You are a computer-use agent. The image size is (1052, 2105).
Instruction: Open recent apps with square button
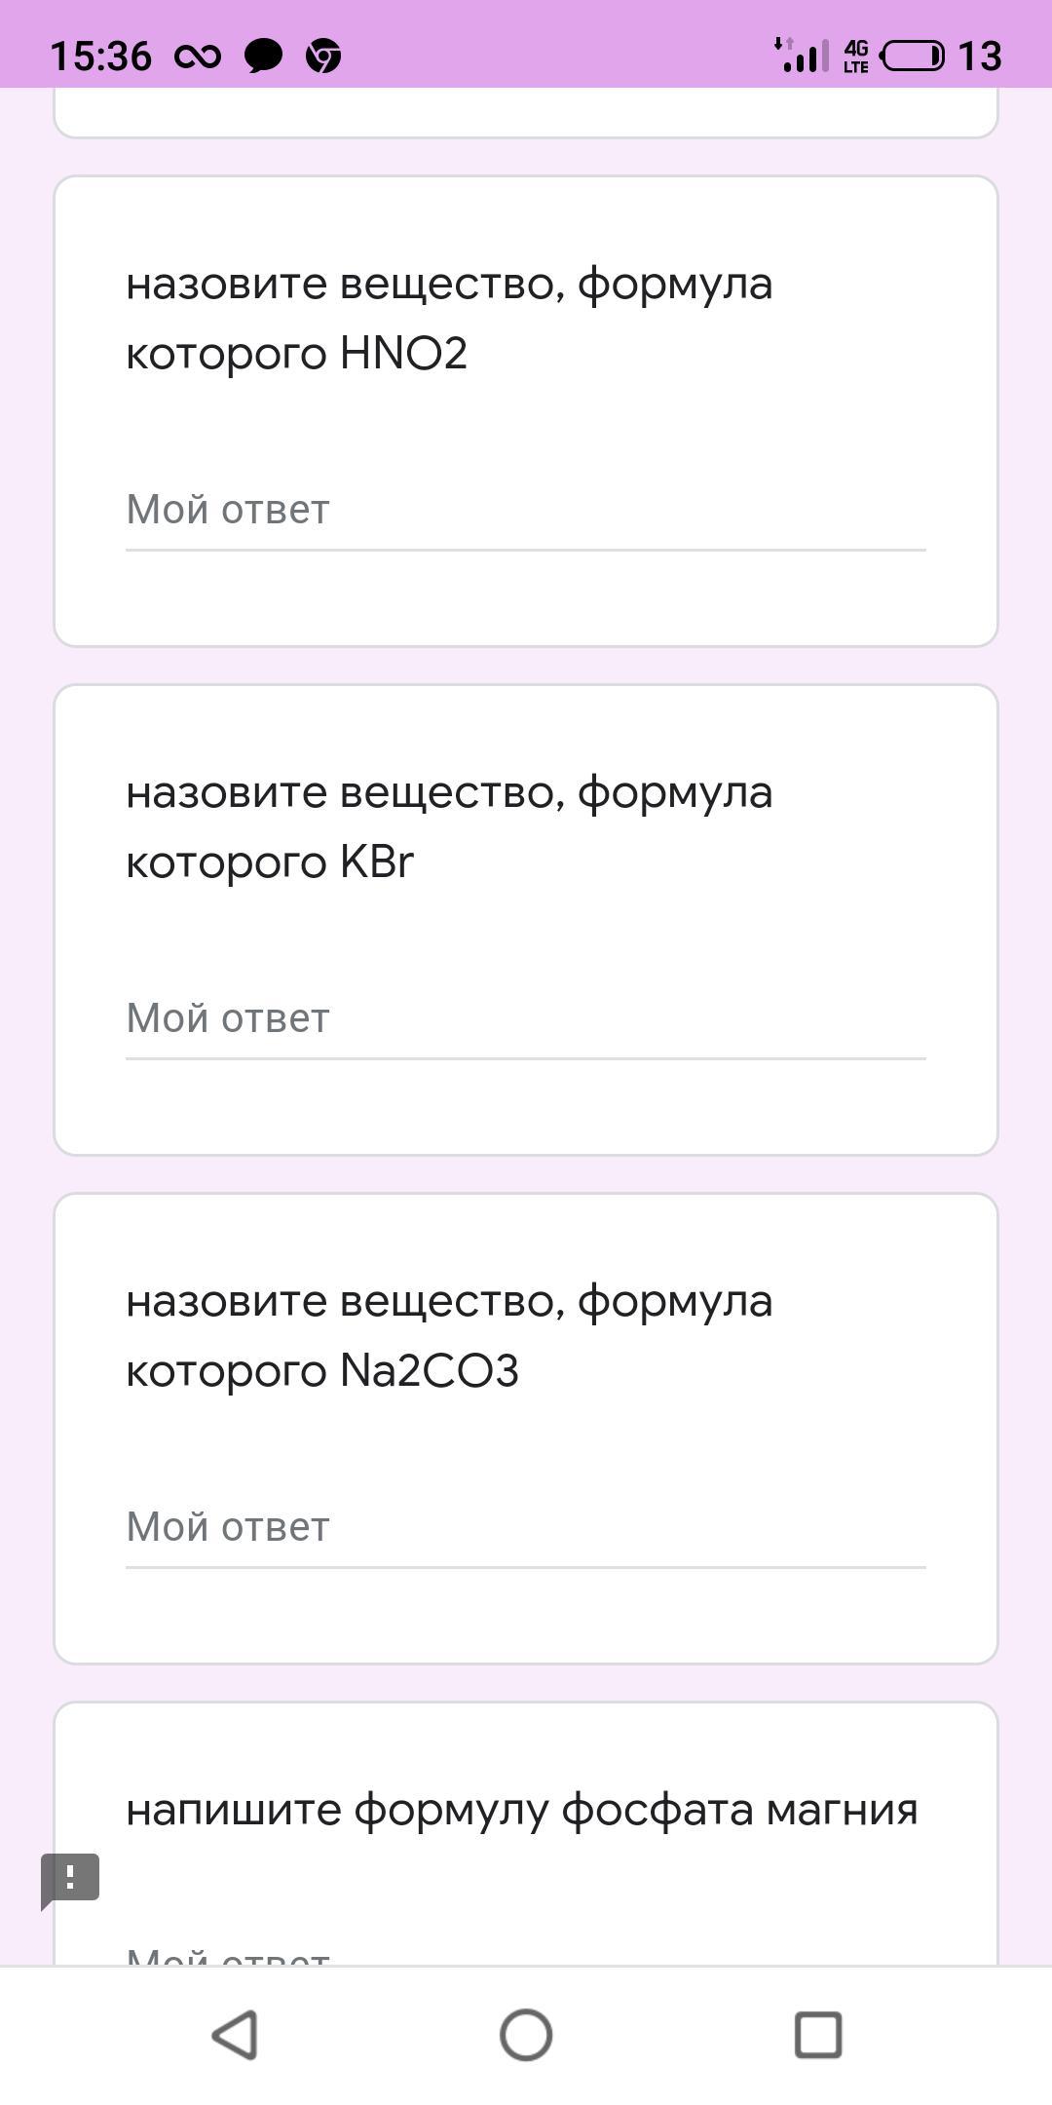pos(818,2035)
